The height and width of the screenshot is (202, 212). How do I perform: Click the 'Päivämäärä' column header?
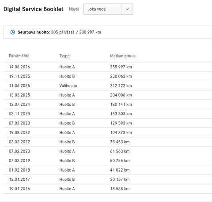click(x=19, y=56)
